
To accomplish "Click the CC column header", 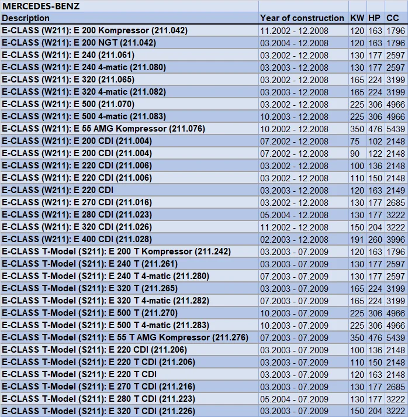I will 396,18.
